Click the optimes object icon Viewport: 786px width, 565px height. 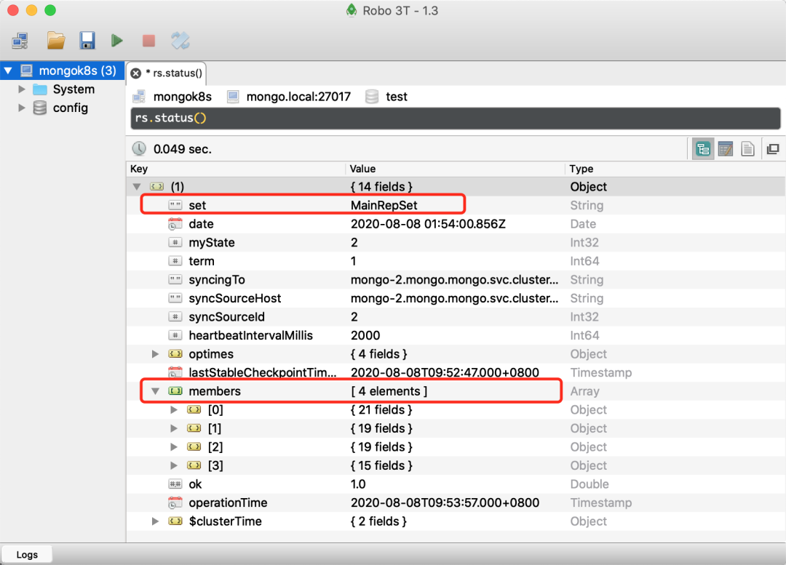coord(175,354)
